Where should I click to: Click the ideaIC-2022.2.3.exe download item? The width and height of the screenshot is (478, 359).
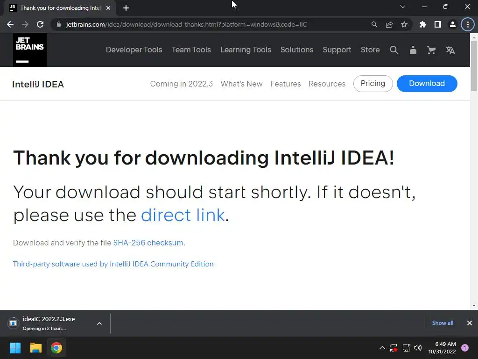49,323
